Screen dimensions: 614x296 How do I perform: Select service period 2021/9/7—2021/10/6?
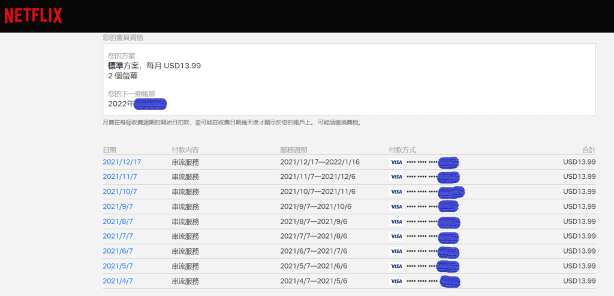(x=315, y=206)
